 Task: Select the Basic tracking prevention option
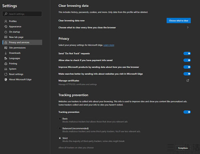[x=60, y=119]
